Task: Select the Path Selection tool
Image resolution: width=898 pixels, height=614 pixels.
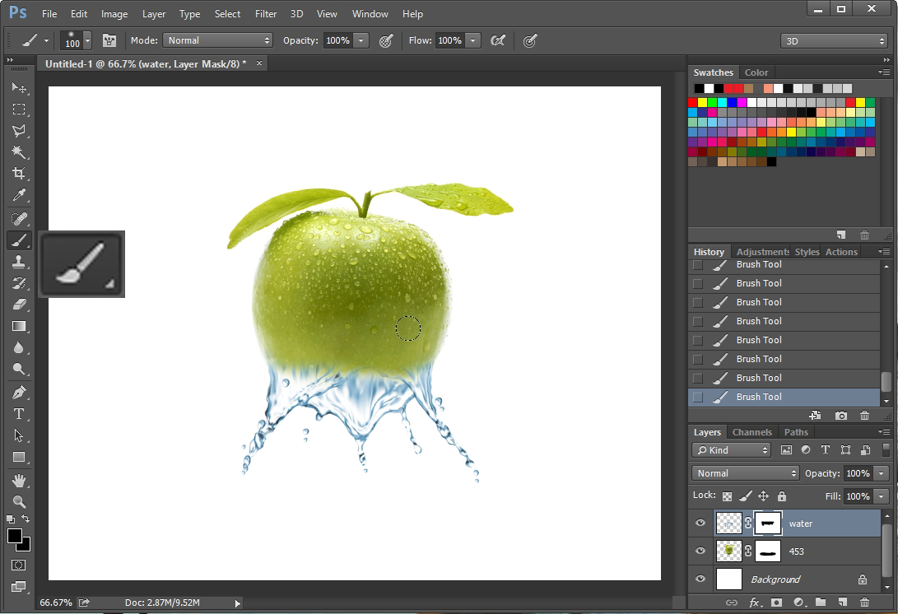Action: click(19, 435)
